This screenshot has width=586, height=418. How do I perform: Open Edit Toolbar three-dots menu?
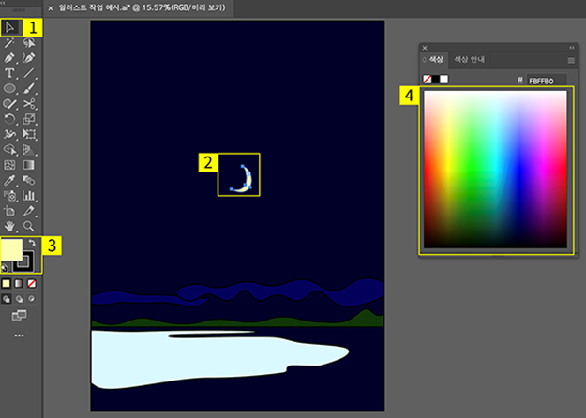(19, 336)
